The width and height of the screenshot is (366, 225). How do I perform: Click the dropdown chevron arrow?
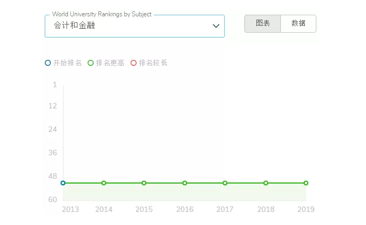[216, 26]
